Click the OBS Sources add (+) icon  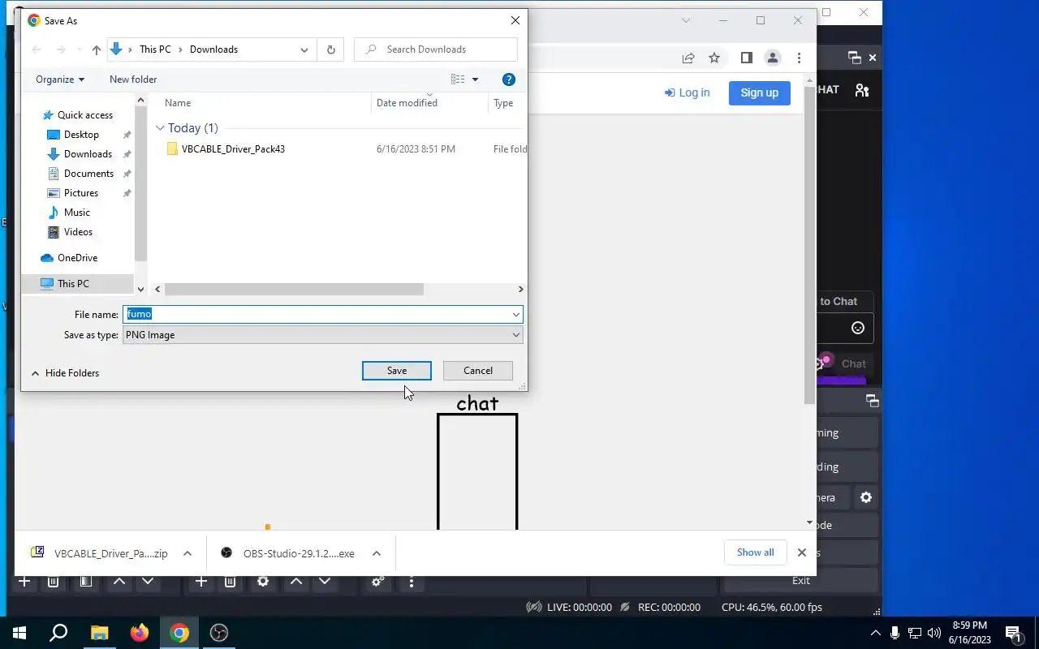pos(201,582)
